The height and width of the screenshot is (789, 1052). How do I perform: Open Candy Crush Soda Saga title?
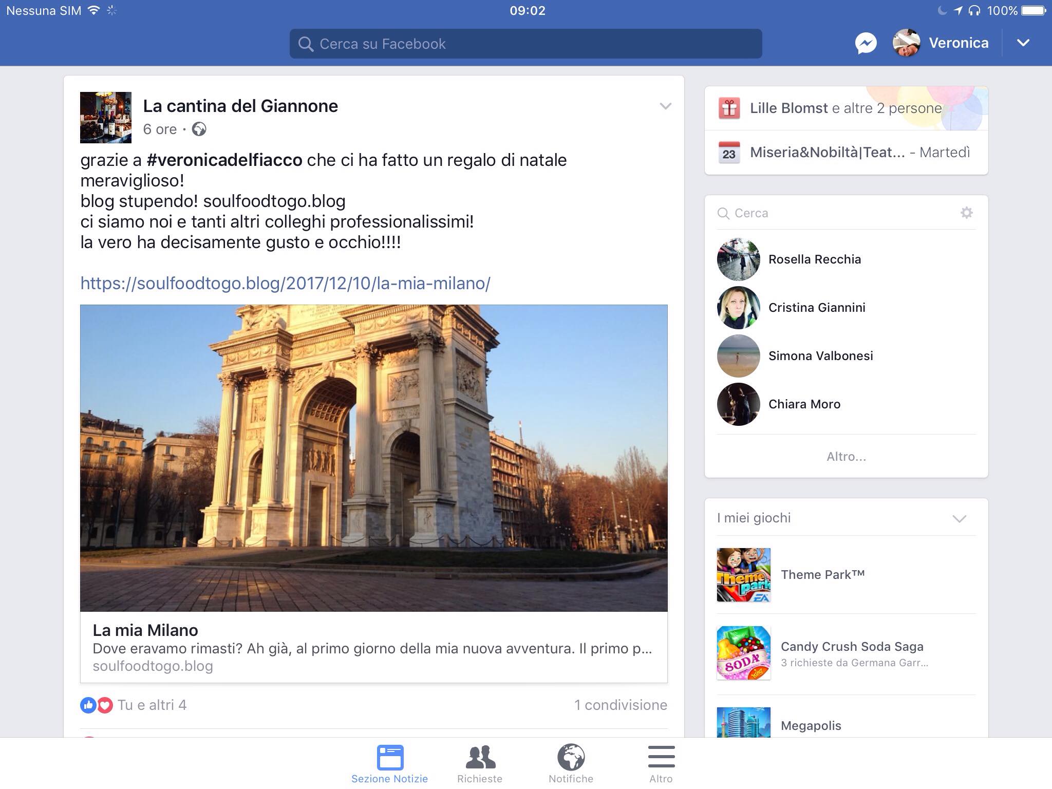coord(852,647)
